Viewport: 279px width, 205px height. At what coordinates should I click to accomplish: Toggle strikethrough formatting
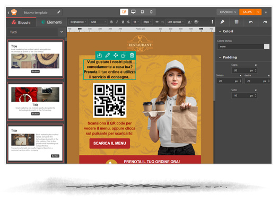coord(128,22)
